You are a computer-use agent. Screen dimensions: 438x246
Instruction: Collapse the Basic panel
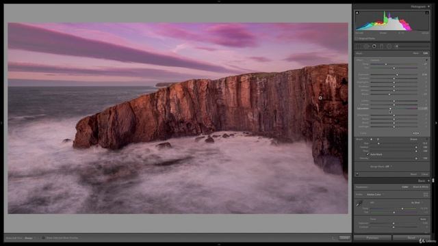tap(429, 180)
